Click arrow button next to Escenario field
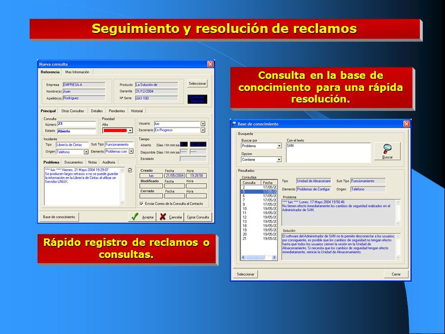 coord(203,130)
